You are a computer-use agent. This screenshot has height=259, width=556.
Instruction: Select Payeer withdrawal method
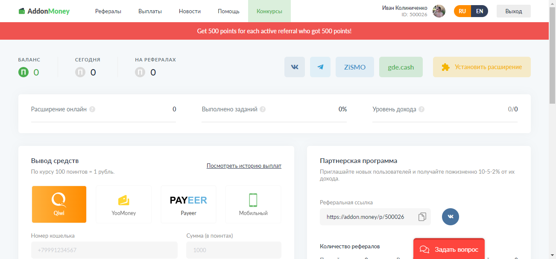pos(188,204)
